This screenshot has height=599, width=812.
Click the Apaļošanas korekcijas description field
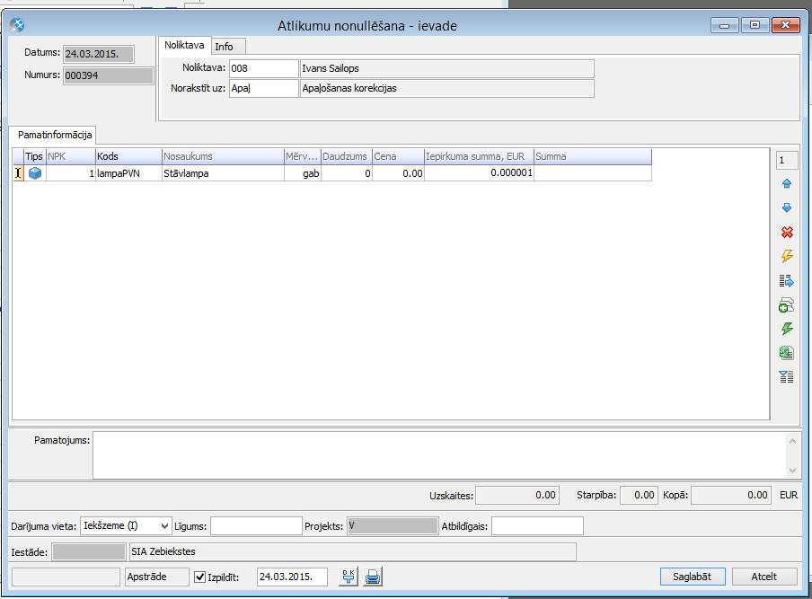pyautogui.click(x=447, y=88)
